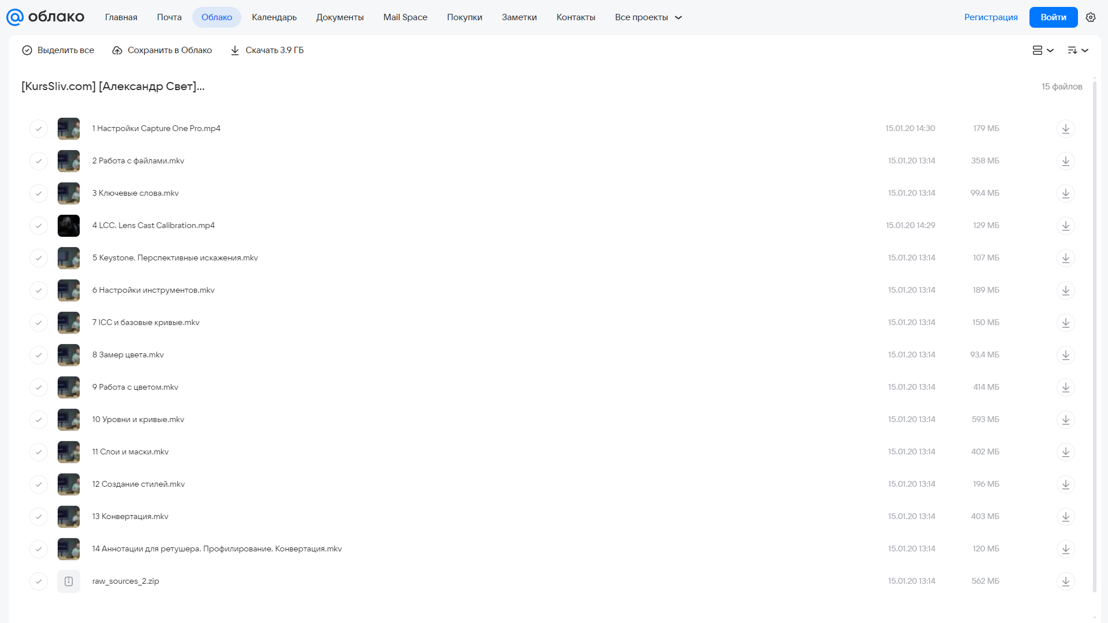
Task: Download 1 Настройки Capture One Pro.mp4
Action: click(1065, 129)
